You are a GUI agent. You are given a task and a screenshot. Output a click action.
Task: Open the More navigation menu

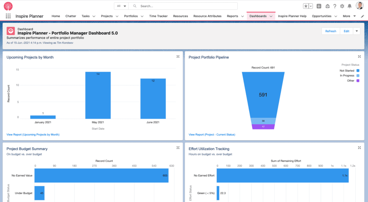[349, 16]
